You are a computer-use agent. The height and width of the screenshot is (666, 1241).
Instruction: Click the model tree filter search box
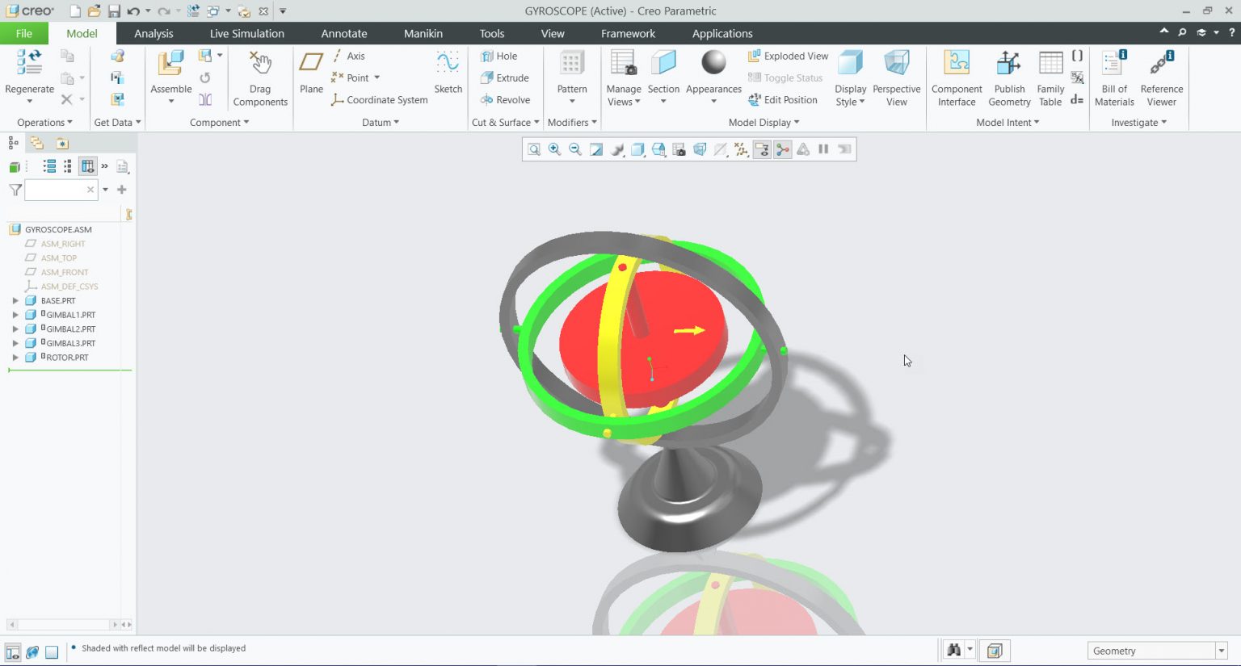[55, 190]
